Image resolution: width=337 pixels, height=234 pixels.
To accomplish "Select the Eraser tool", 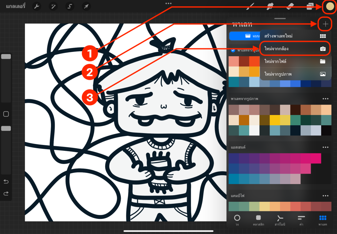I will [290, 6].
